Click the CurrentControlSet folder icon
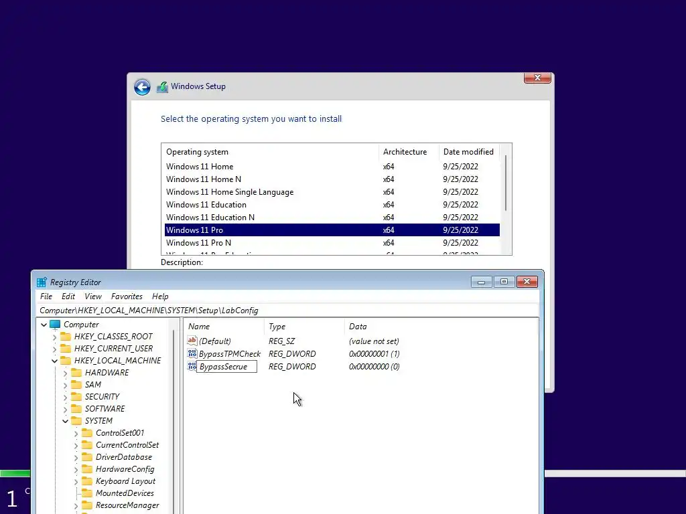 tap(87, 445)
